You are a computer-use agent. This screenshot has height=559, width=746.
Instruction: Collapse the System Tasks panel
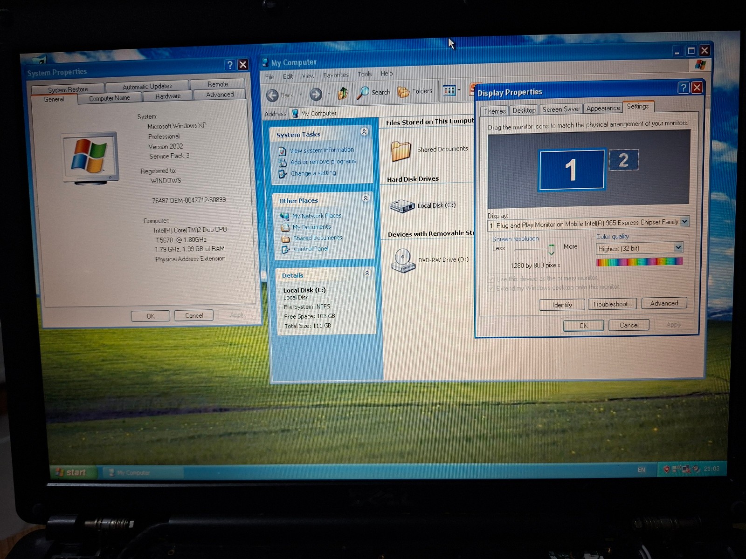(x=364, y=132)
